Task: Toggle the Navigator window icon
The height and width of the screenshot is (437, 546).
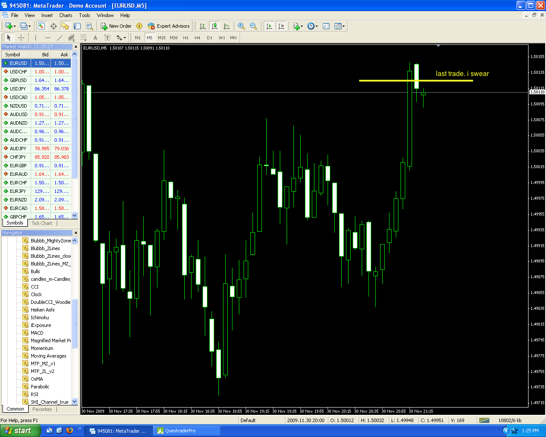Action: [65, 26]
